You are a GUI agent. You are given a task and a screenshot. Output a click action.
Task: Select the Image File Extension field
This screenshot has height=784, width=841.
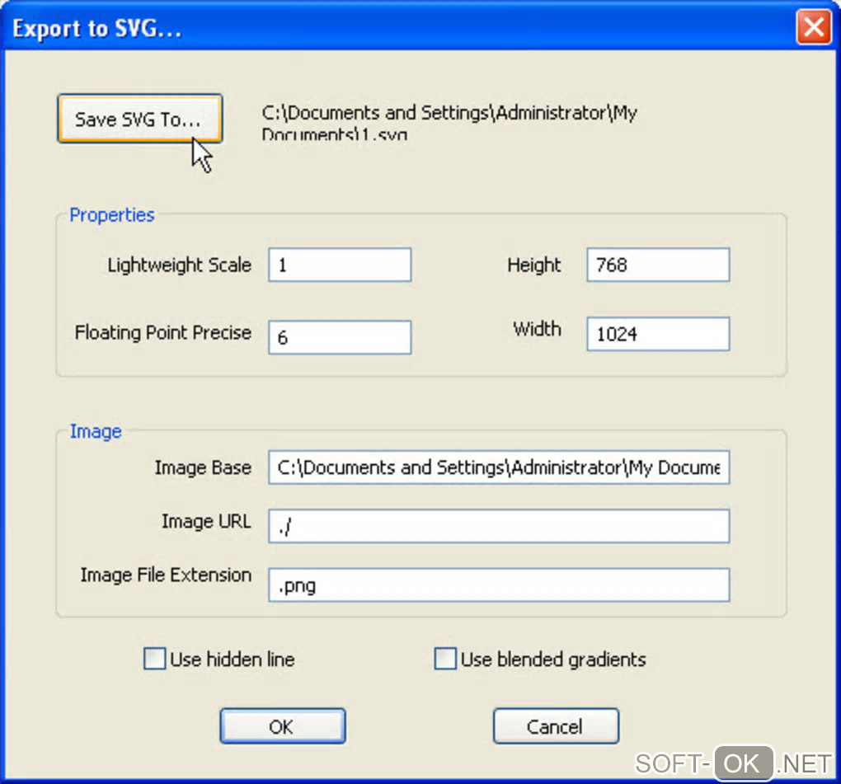pyautogui.click(x=498, y=586)
